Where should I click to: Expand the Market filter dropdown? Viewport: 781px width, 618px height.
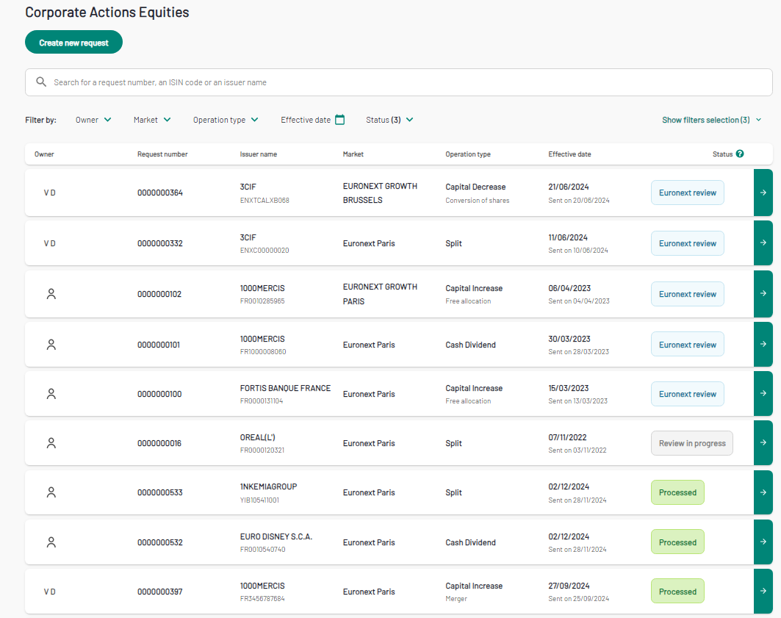152,120
